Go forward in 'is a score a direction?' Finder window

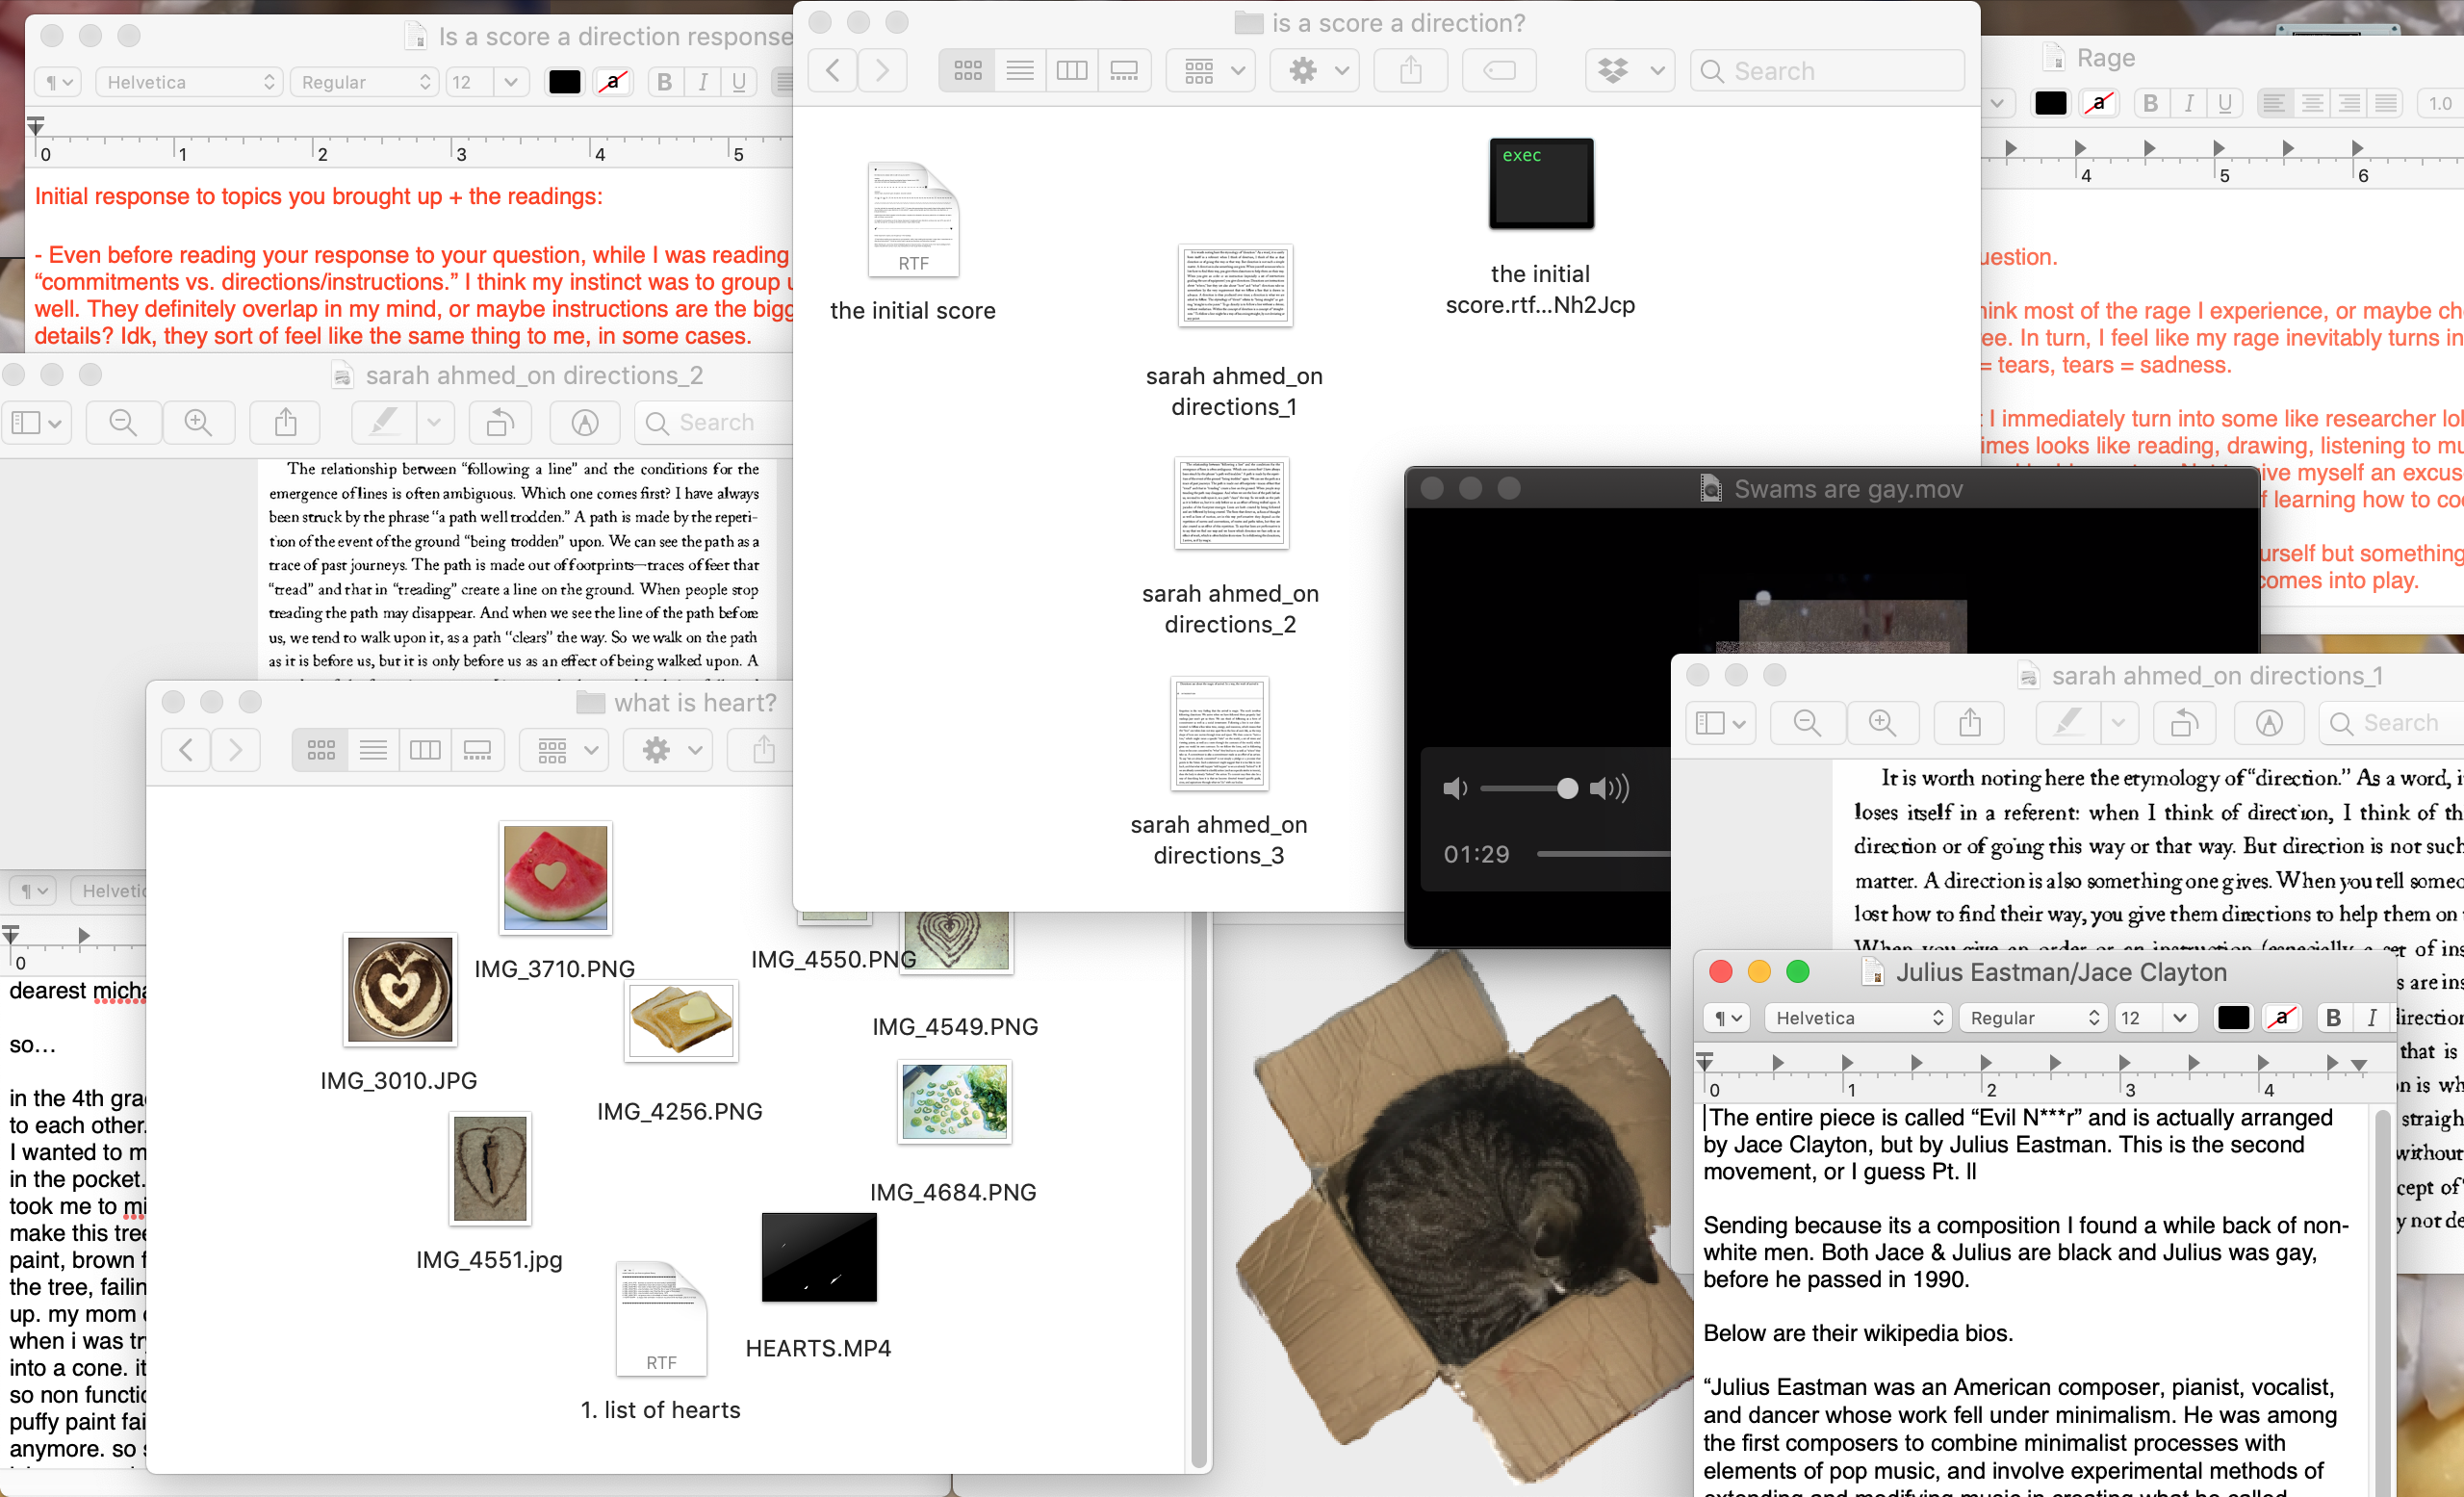882,71
